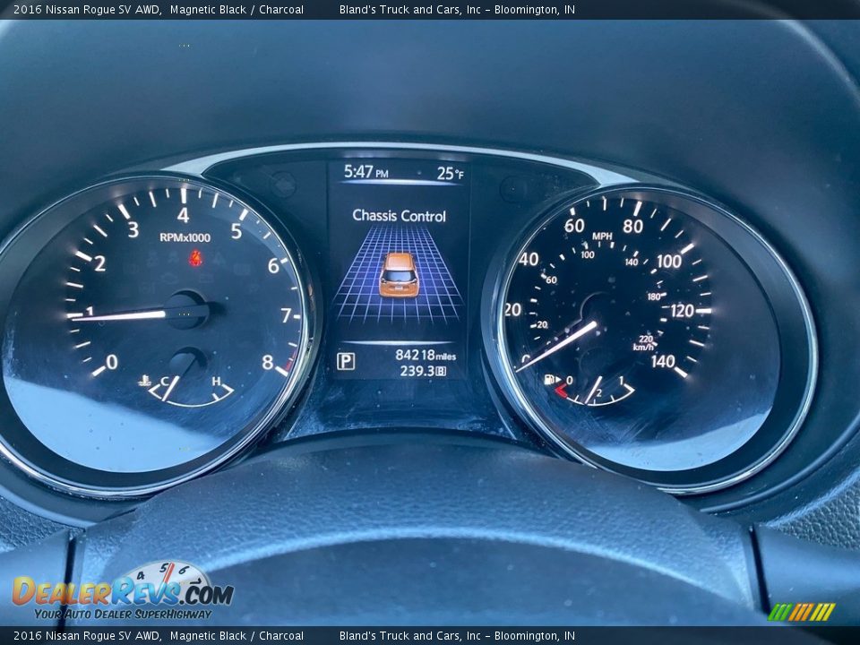
Task: Click the orange car graphic on grid
Action: pyautogui.click(x=398, y=275)
